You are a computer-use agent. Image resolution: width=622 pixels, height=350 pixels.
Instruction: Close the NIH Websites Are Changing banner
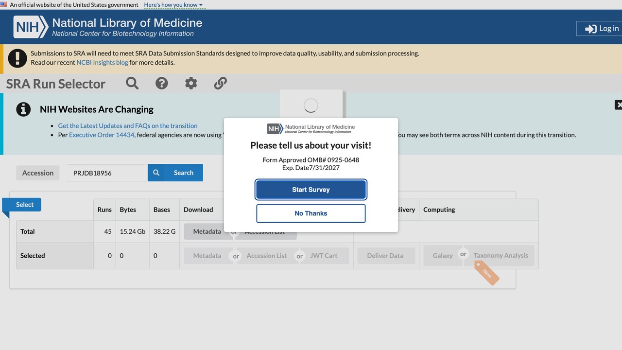point(619,105)
